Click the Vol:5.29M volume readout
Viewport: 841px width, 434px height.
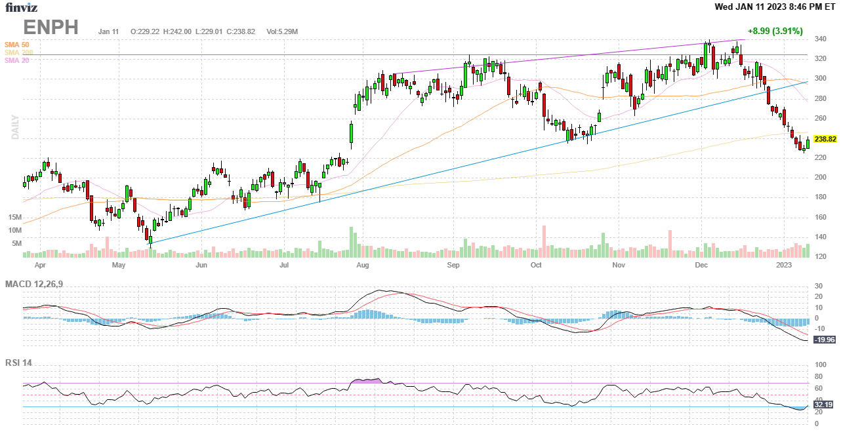[x=282, y=31]
